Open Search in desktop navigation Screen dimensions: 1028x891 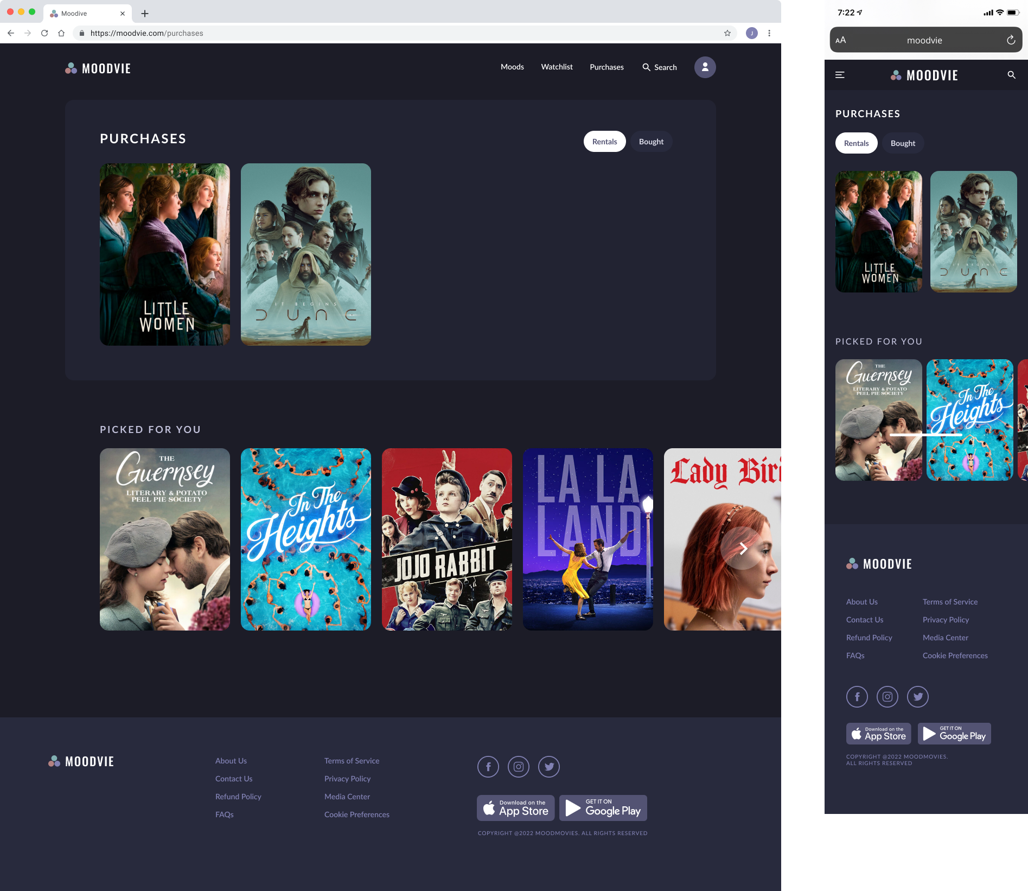click(x=660, y=67)
